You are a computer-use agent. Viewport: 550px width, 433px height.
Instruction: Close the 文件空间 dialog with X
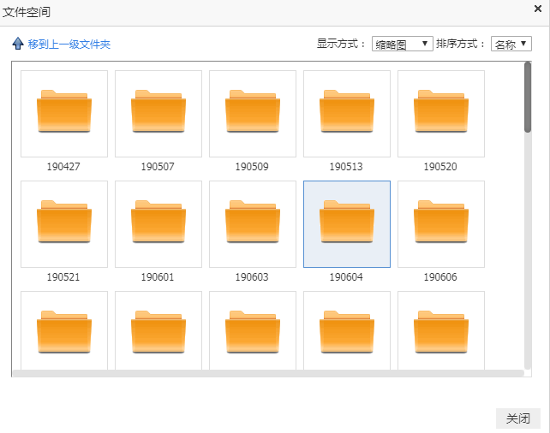coord(537,9)
